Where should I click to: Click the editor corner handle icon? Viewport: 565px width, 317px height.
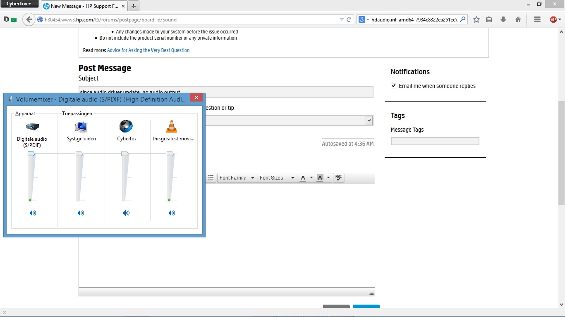(371, 293)
